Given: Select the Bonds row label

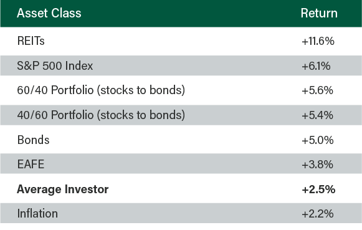Looking at the screenshot, I should pyautogui.click(x=33, y=140).
